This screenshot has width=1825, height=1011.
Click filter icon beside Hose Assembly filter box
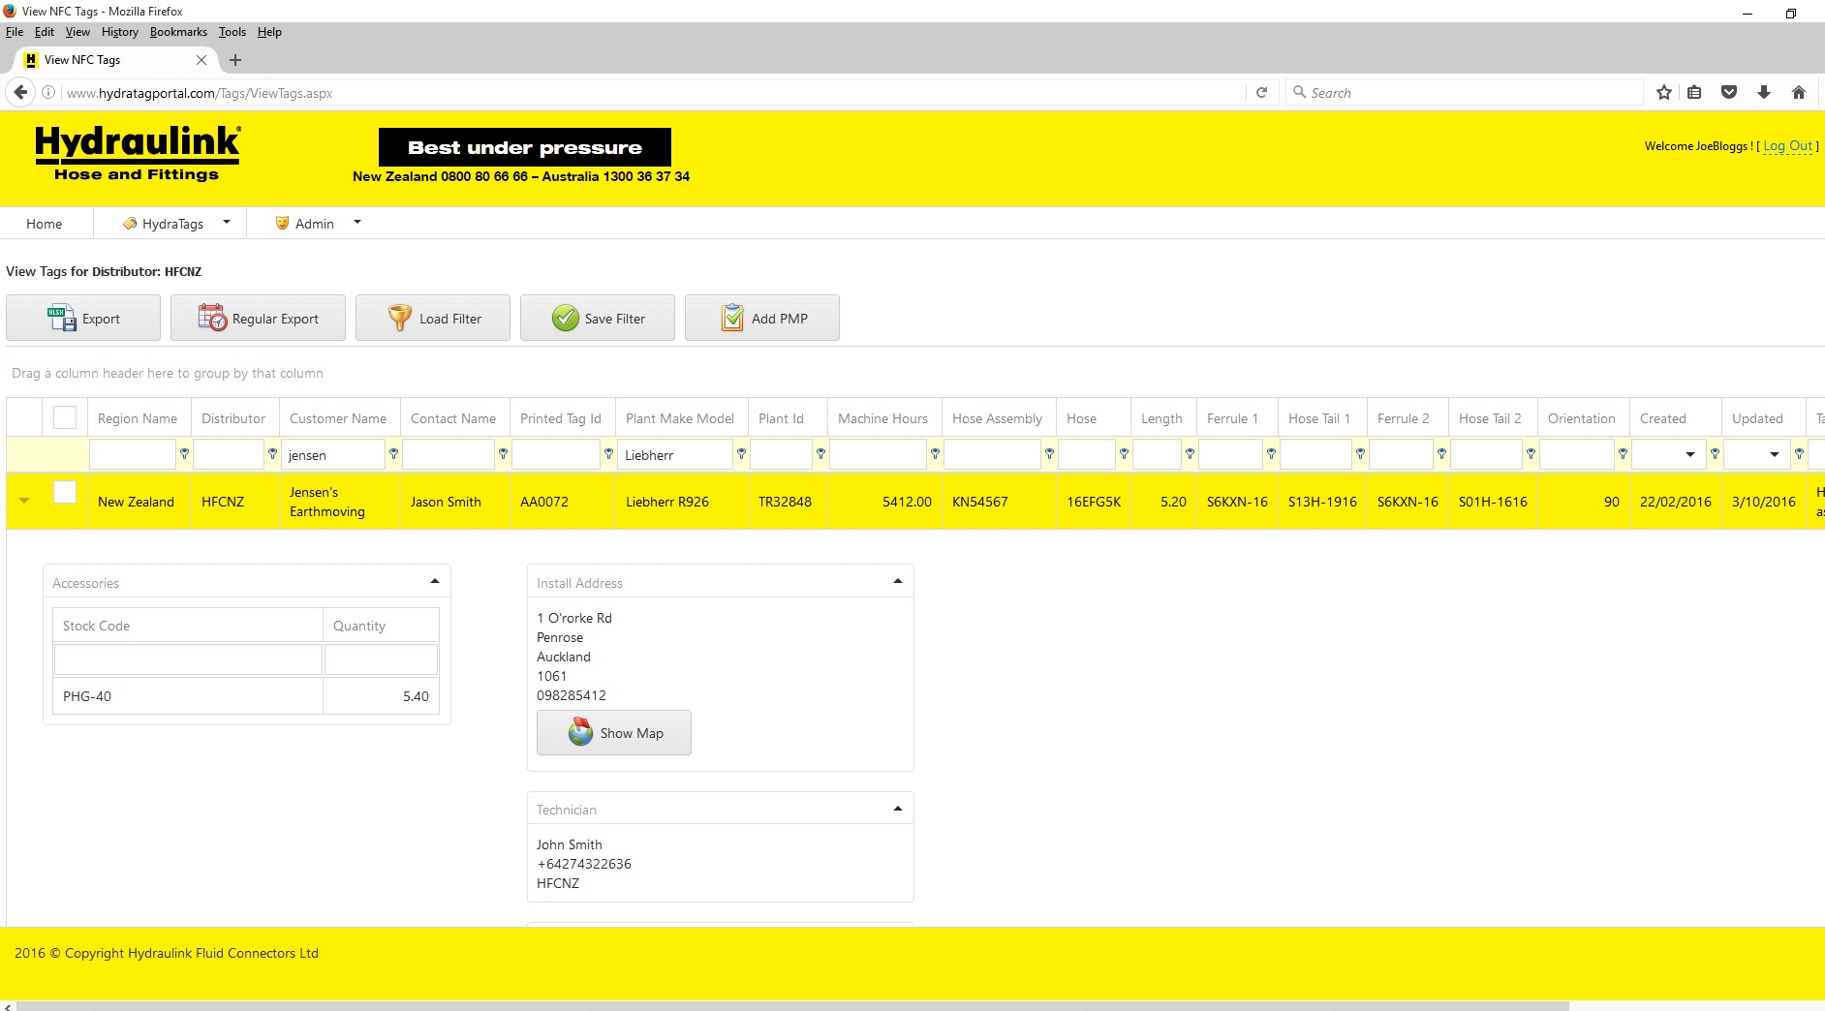tap(1049, 454)
